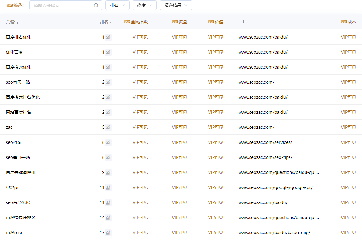Click VIP可见 成本 value for 优化百度
Viewport: 362px width, 241px height.
click(x=348, y=52)
